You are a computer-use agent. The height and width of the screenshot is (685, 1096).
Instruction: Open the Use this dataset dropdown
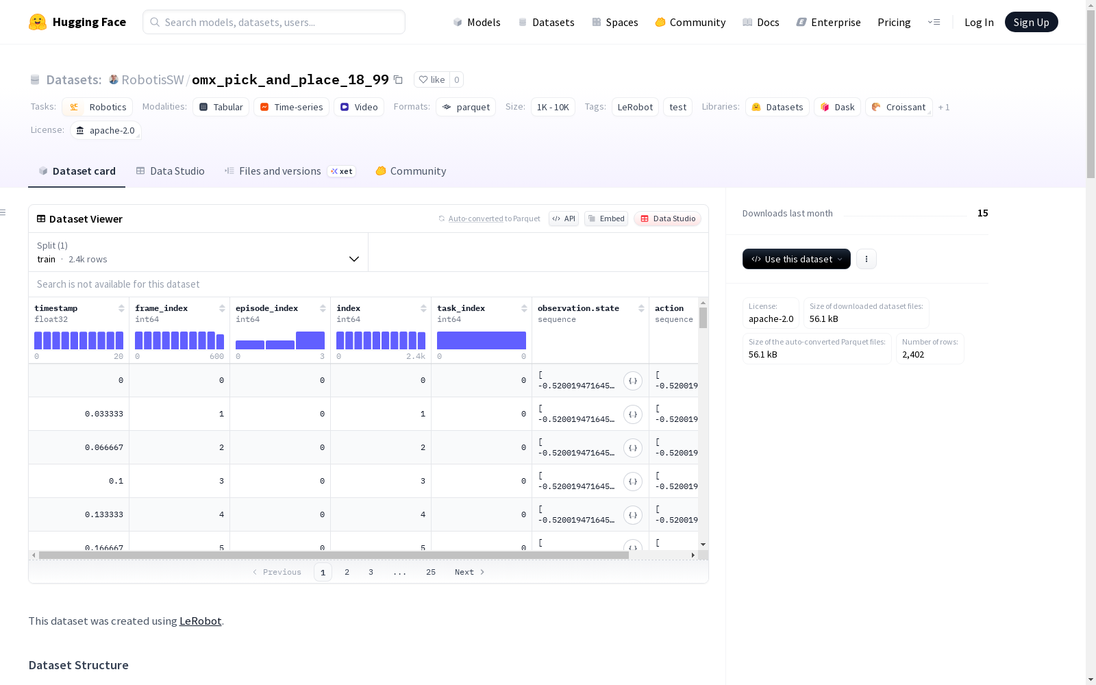pos(797,259)
